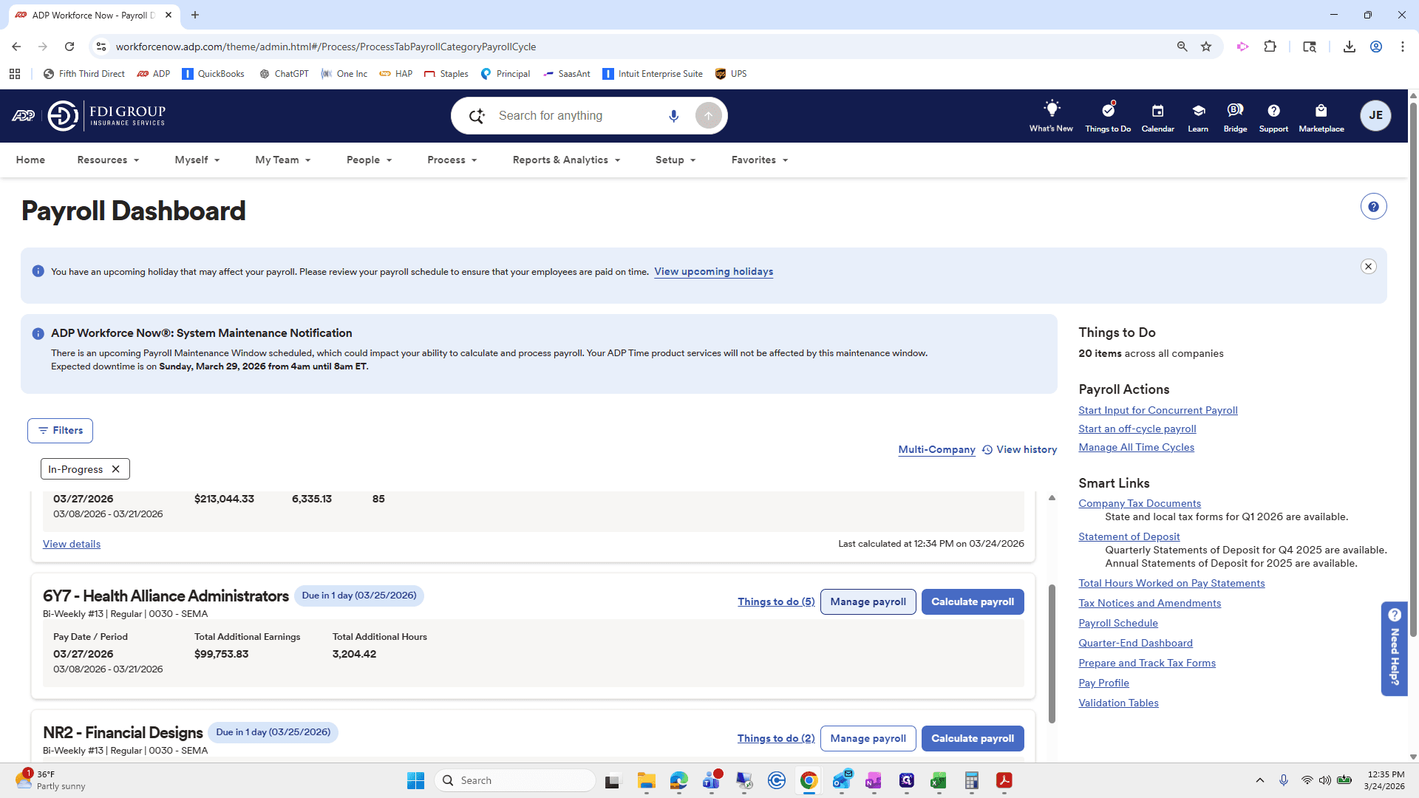Open the Bridge community icon
Image resolution: width=1419 pixels, height=798 pixels.
tap(1235, 116)
